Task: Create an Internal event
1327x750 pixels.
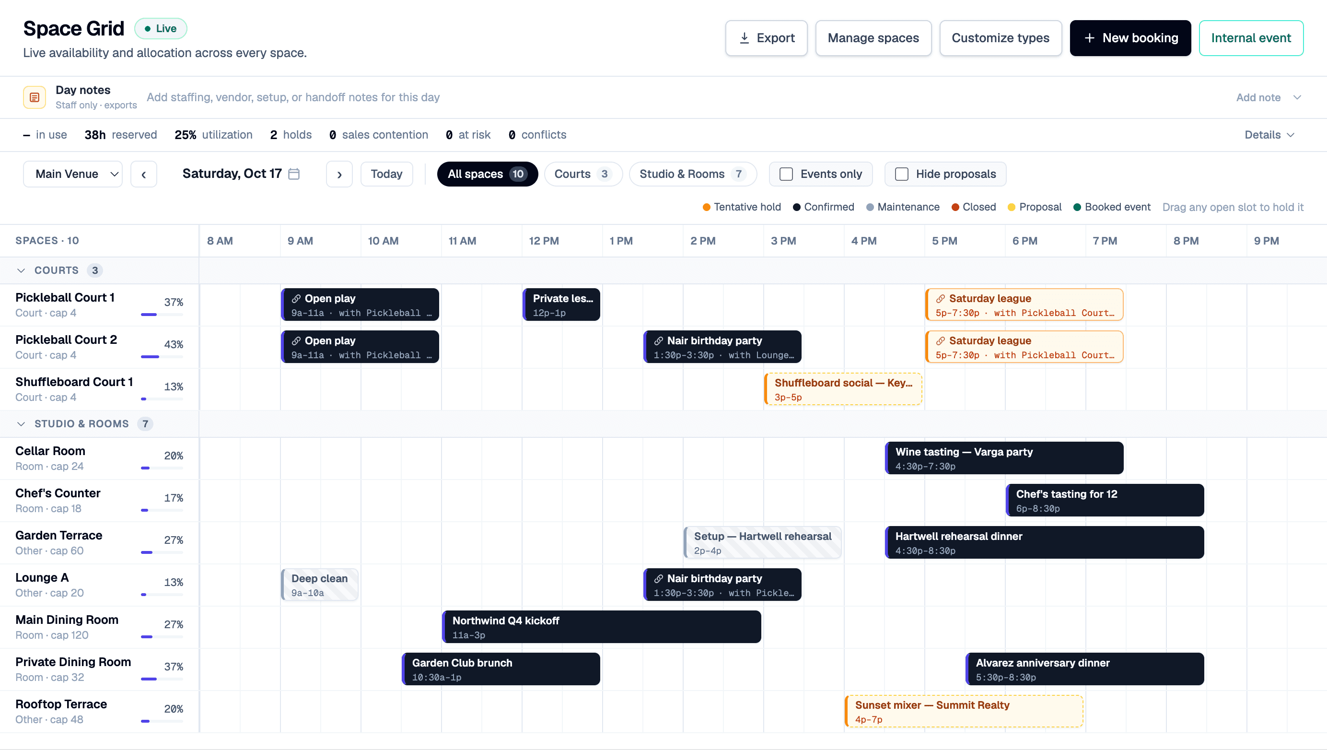Action: 1251,38
